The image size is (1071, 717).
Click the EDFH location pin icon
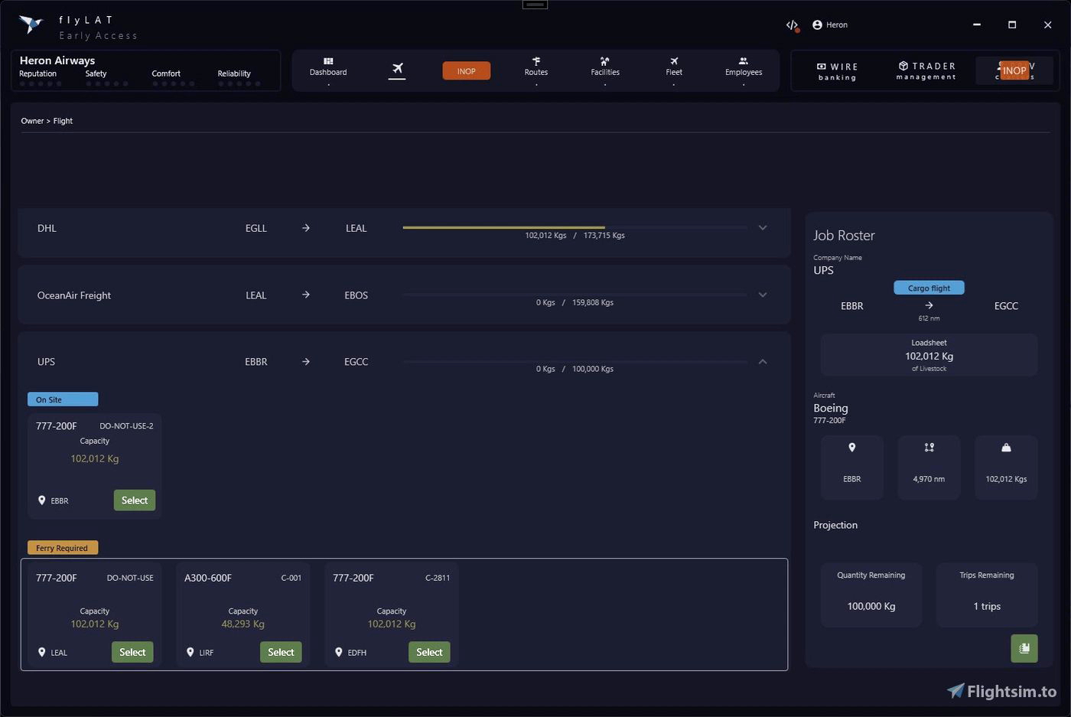pyautogui.click(x=339, y=653)
